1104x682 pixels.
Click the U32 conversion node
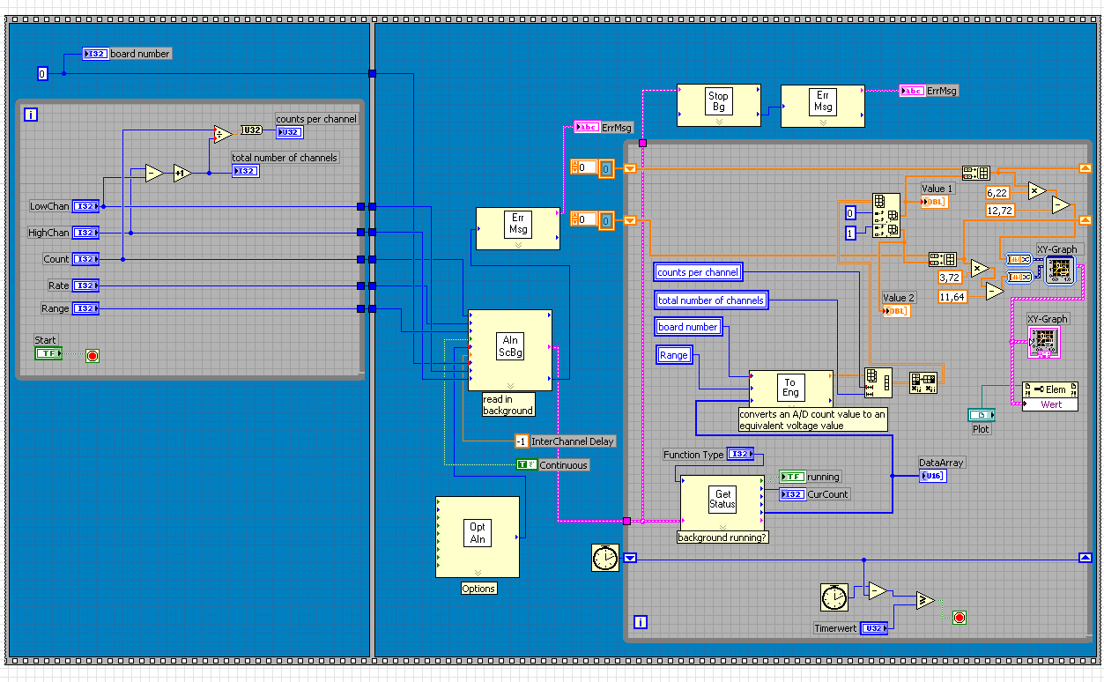click(x=251, y=130)
